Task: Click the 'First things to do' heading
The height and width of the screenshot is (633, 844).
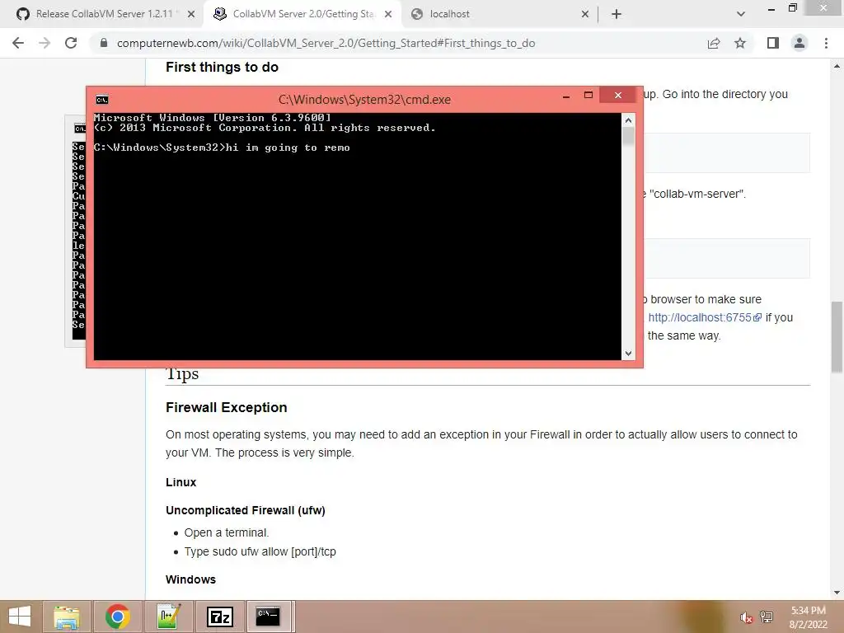Action: (223, 68)
